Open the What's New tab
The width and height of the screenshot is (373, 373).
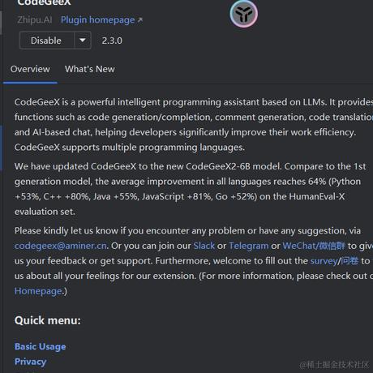(x=90, y=69)
